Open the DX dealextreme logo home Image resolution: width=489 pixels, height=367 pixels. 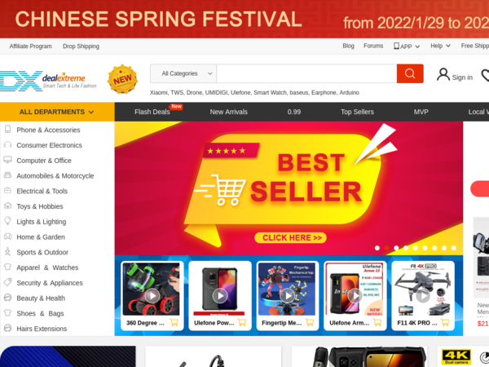click(48, 81)
